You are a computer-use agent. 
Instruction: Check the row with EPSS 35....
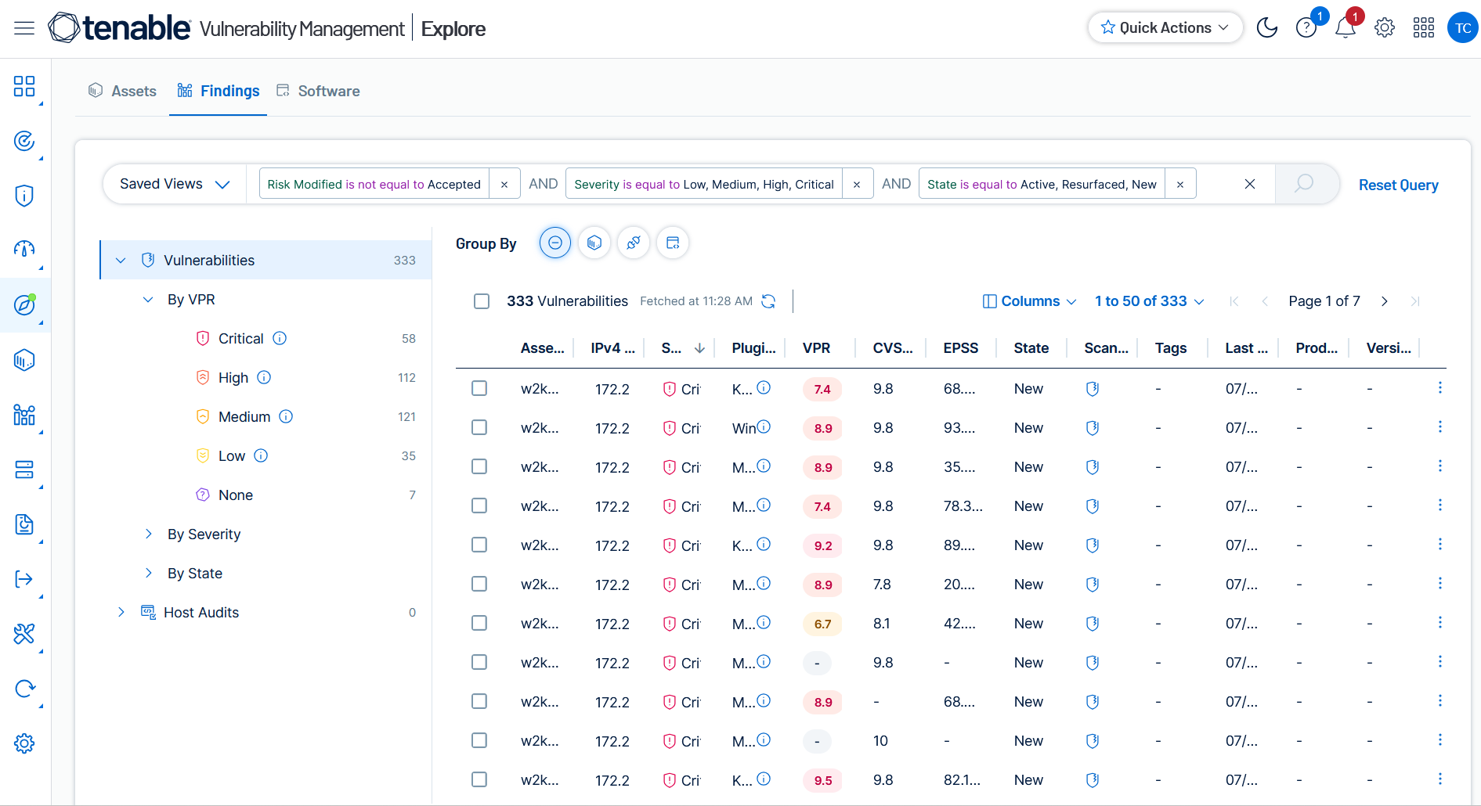coord(479,466)
